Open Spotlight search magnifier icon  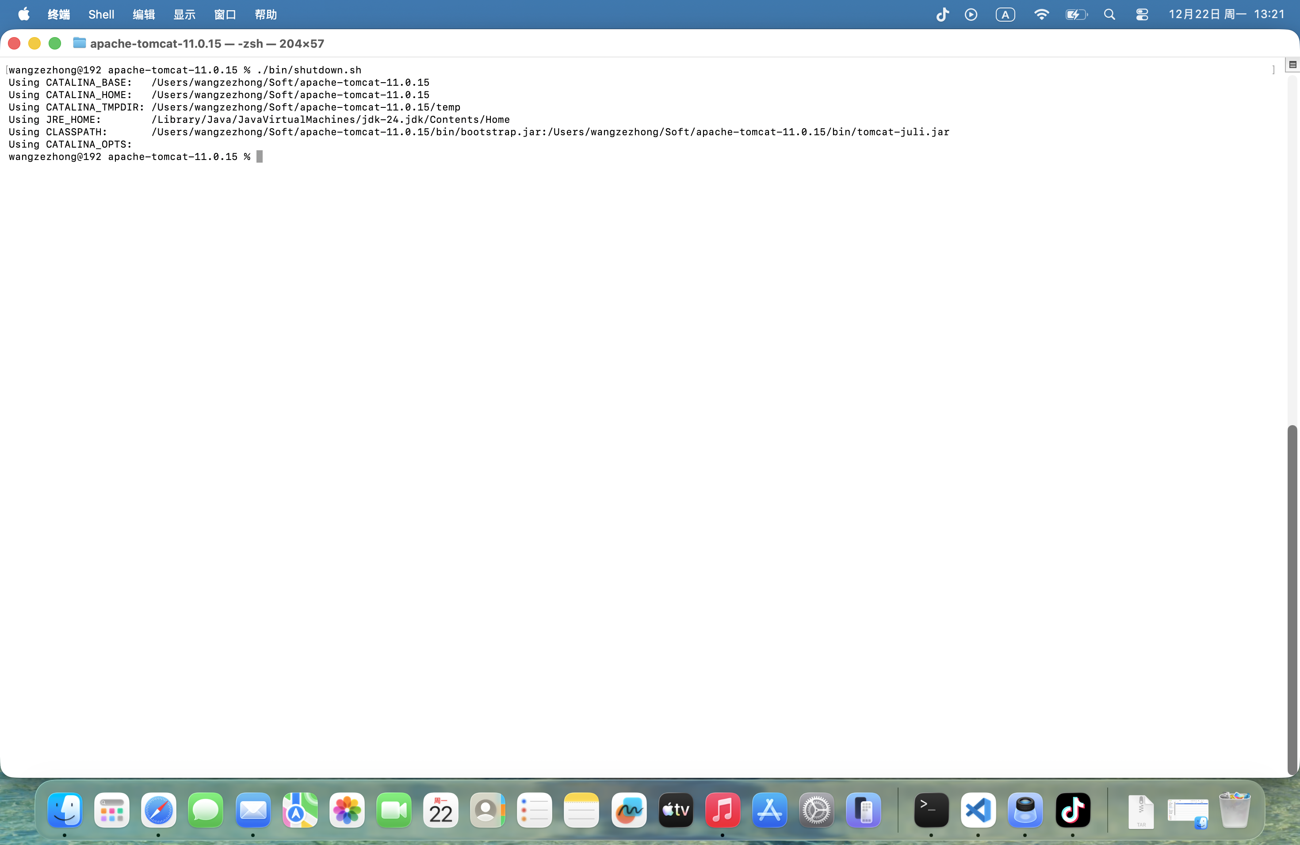coord(1109,14)
